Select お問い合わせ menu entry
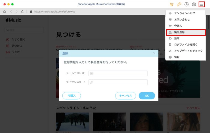This screenshot has height=133, width=210. click(186, 20)
